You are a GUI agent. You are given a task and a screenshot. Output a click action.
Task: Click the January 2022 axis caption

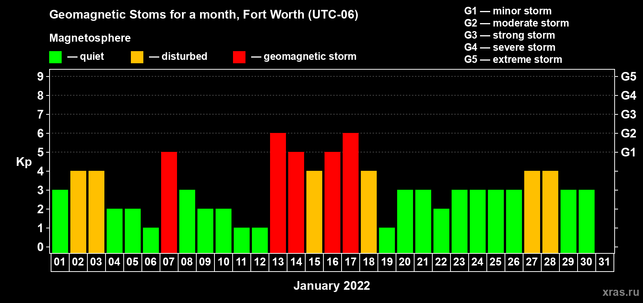click(332, 285)
